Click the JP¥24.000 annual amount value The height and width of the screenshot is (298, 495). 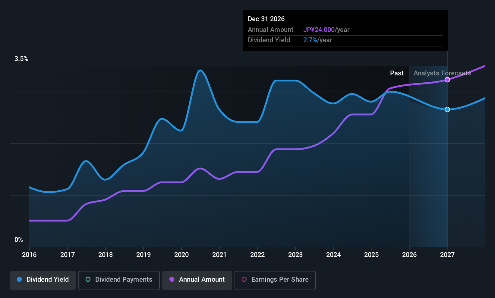pyautogui.click(x=319, y=30)
